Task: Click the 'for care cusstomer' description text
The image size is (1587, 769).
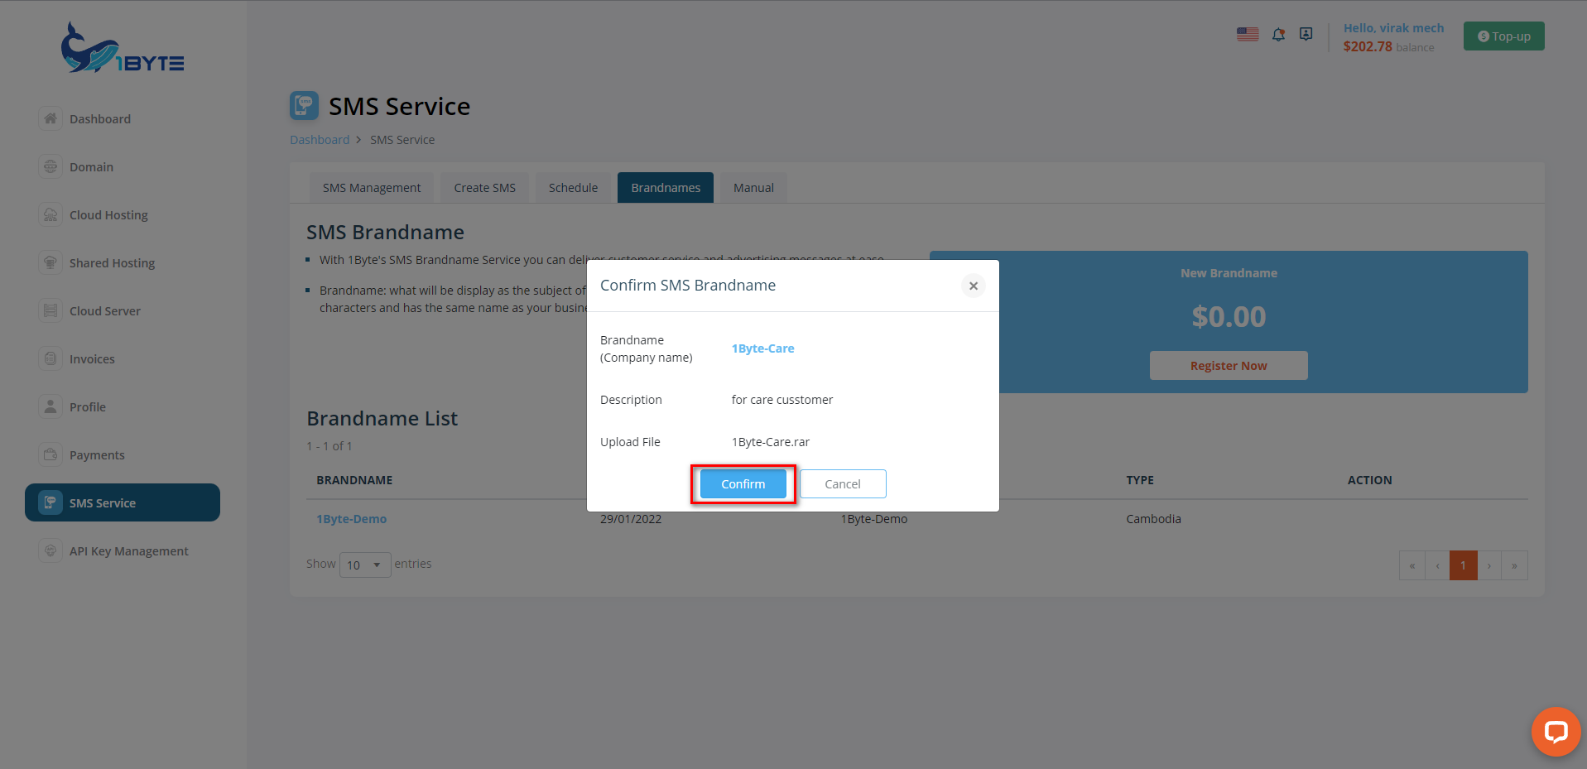Action: pyautogui.click(x=782, y=400)
